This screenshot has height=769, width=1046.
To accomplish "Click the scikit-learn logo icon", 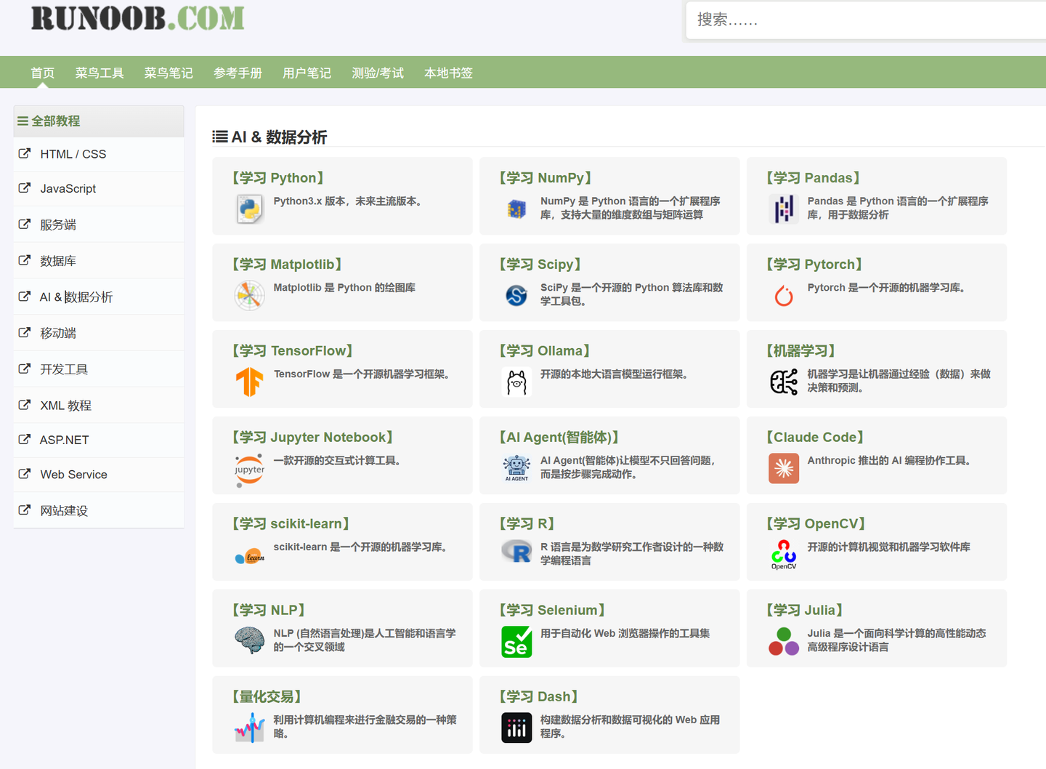I will click(249, 555).
